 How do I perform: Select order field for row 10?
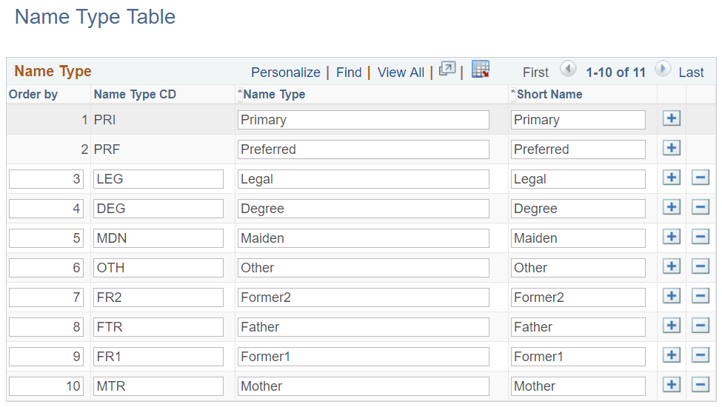(x=46, y=386)
